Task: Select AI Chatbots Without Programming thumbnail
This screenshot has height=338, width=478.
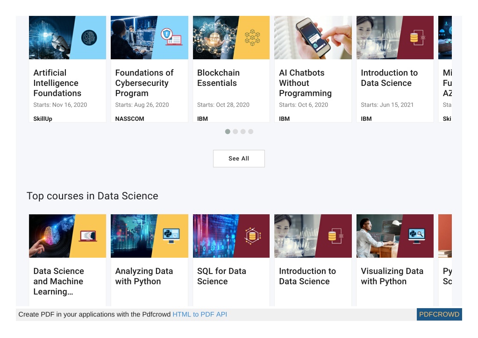Action: (x=313, y=37)
